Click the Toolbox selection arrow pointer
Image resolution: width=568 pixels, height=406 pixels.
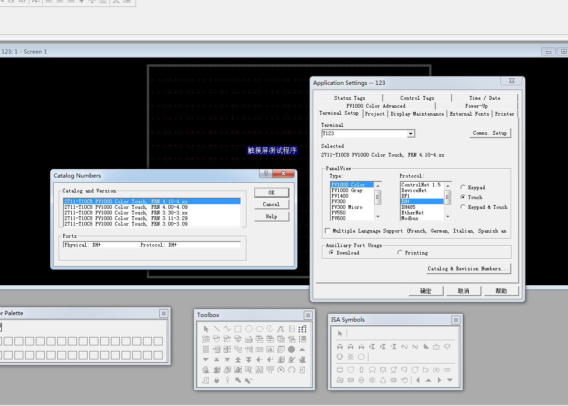(x=206, y=329)
